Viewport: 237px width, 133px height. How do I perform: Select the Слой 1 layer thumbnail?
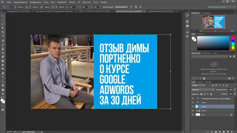(x=198, y=110)
